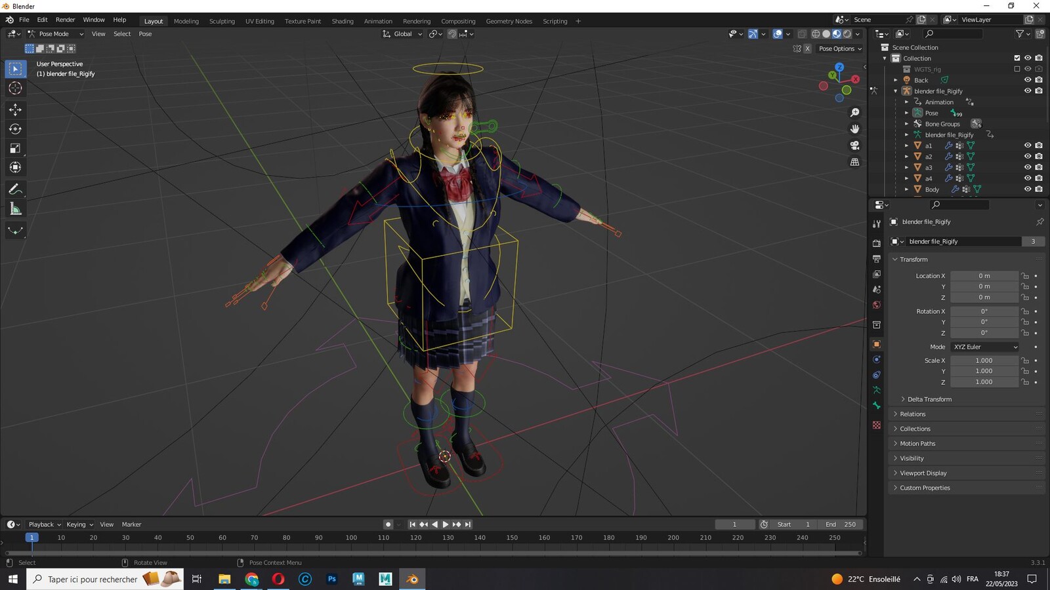1050x590 pixels.
Task: Lock the Location X value
Action: [x=1025, y=276]
